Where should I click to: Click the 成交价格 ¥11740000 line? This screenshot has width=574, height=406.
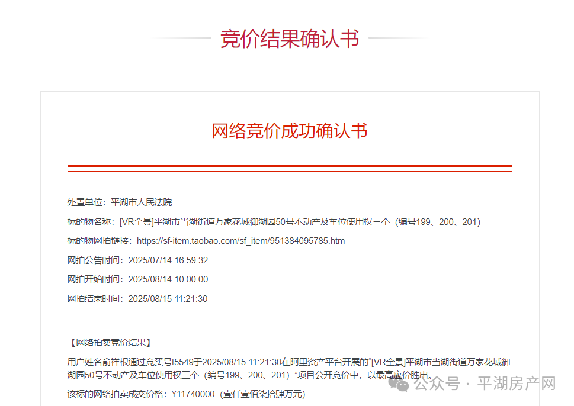(187, 394)
